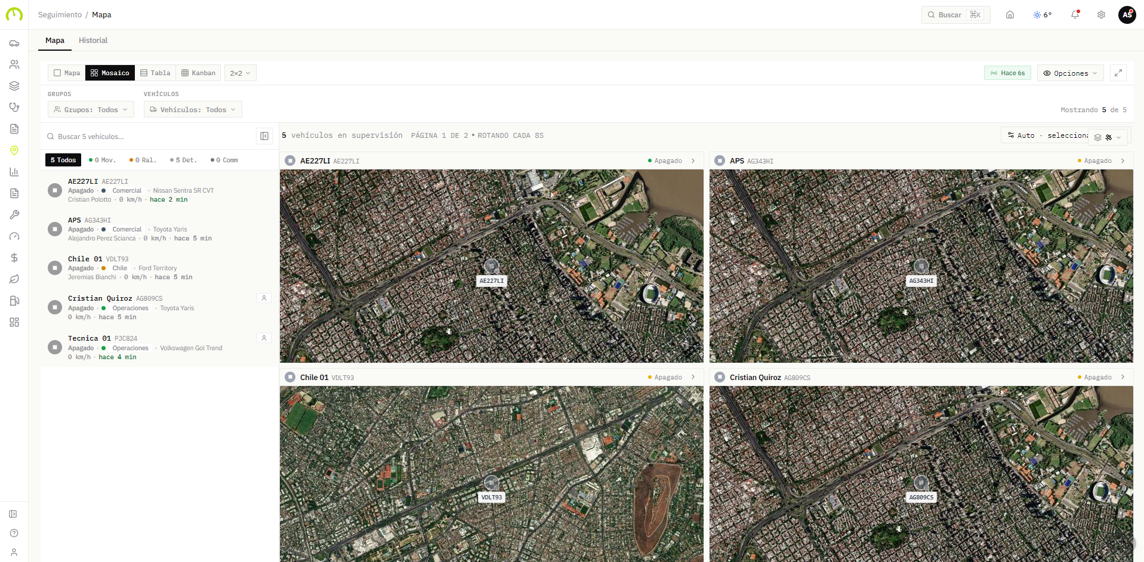
Task: Click the app logo in the top-left corner
Action: tap(14, 14)
